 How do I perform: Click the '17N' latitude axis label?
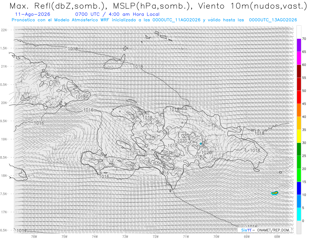(4, 212)
